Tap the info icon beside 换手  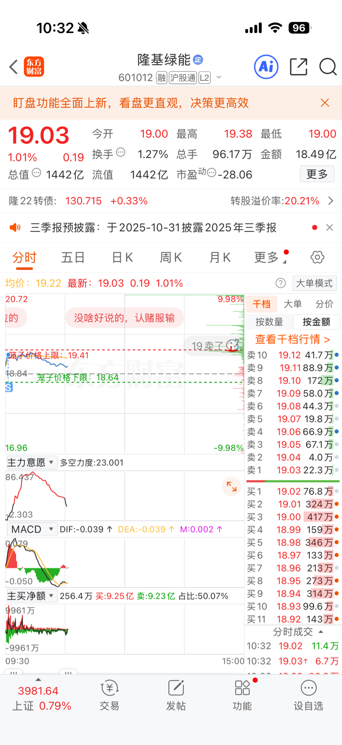pyautogui.click(x=121, y=153)
